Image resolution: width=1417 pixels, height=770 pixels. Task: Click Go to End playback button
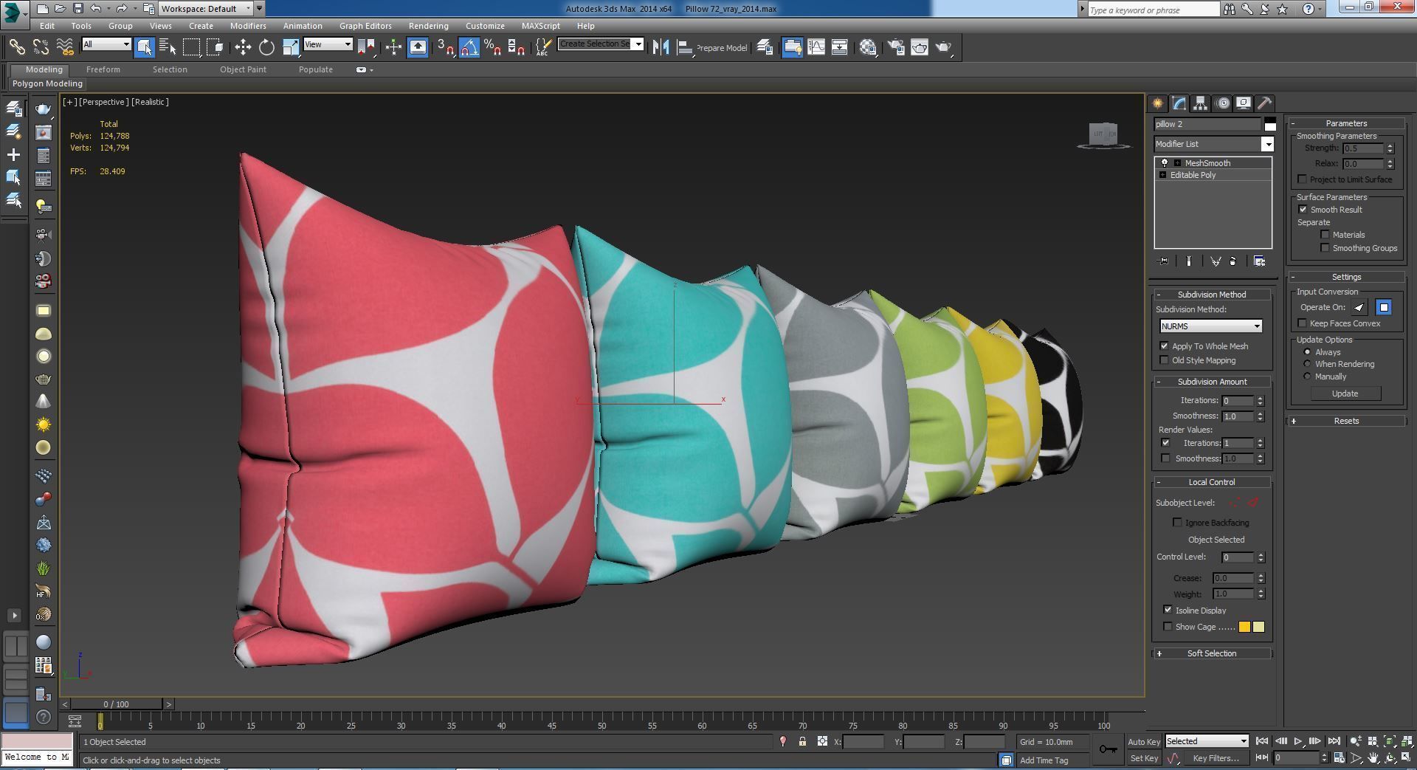pos(1334,742)
